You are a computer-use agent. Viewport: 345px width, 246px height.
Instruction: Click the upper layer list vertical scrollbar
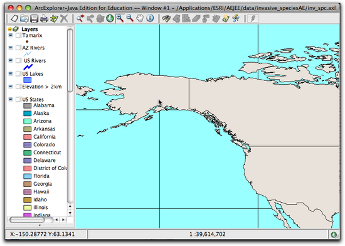pyautogui.click(x=70, y=60)
